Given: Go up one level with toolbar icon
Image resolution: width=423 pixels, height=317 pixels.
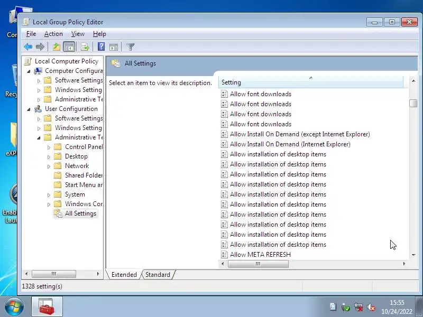Looking at the screenshot, I should click(x=57, y=47).
